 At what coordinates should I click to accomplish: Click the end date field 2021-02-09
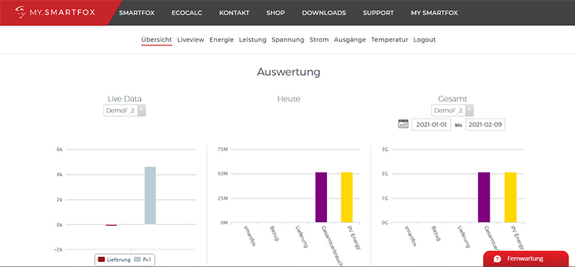[x=485, y=124]
